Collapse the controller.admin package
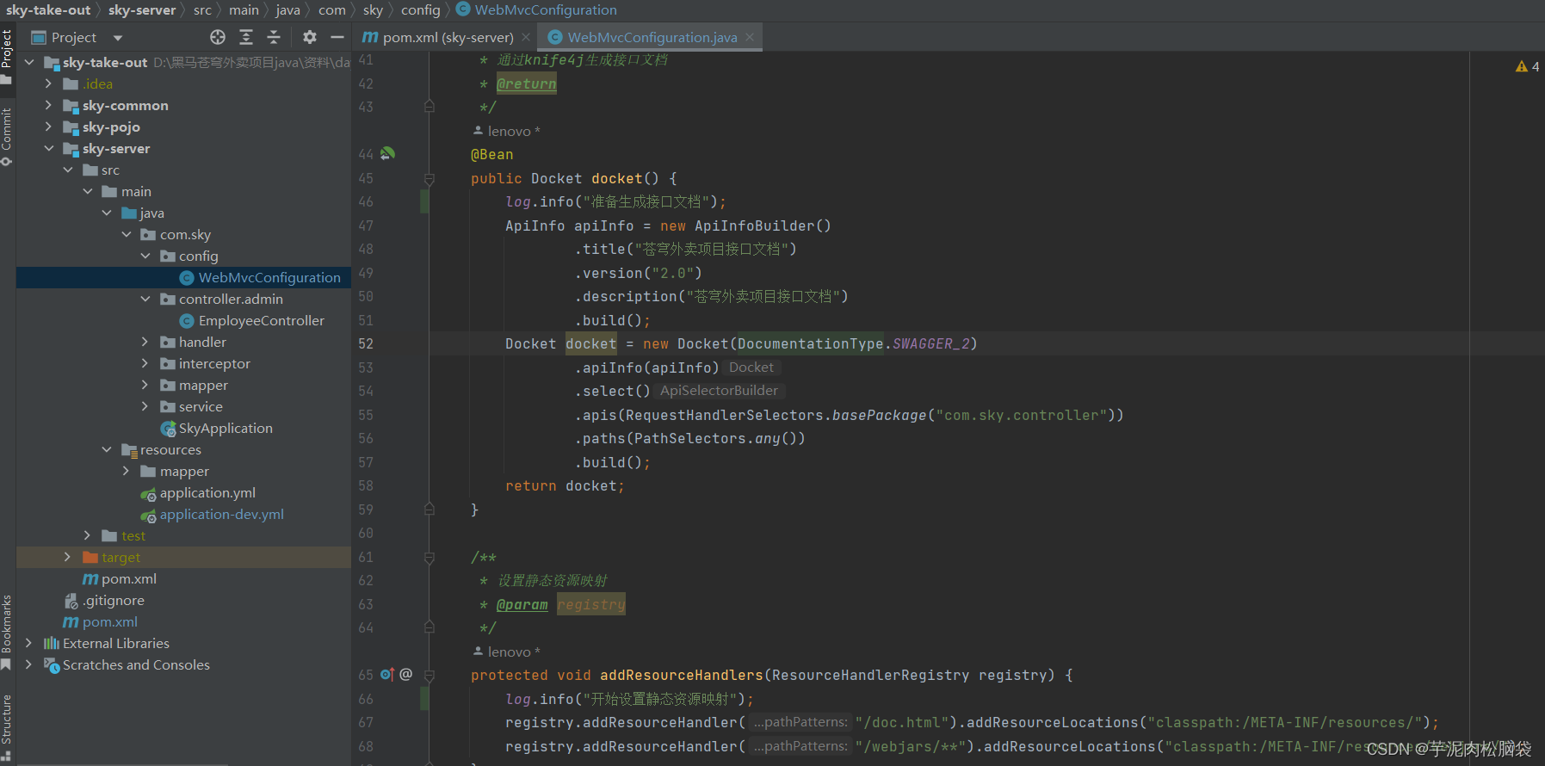The image size is (1545, 766). click(x=145, y=299)
